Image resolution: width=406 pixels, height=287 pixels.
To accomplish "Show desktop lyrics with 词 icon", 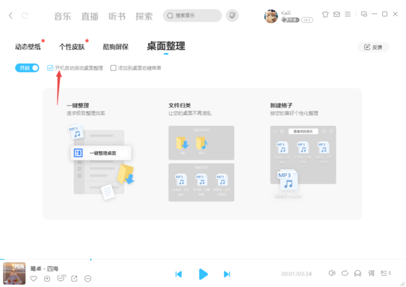I will click(x=371, y=273).
